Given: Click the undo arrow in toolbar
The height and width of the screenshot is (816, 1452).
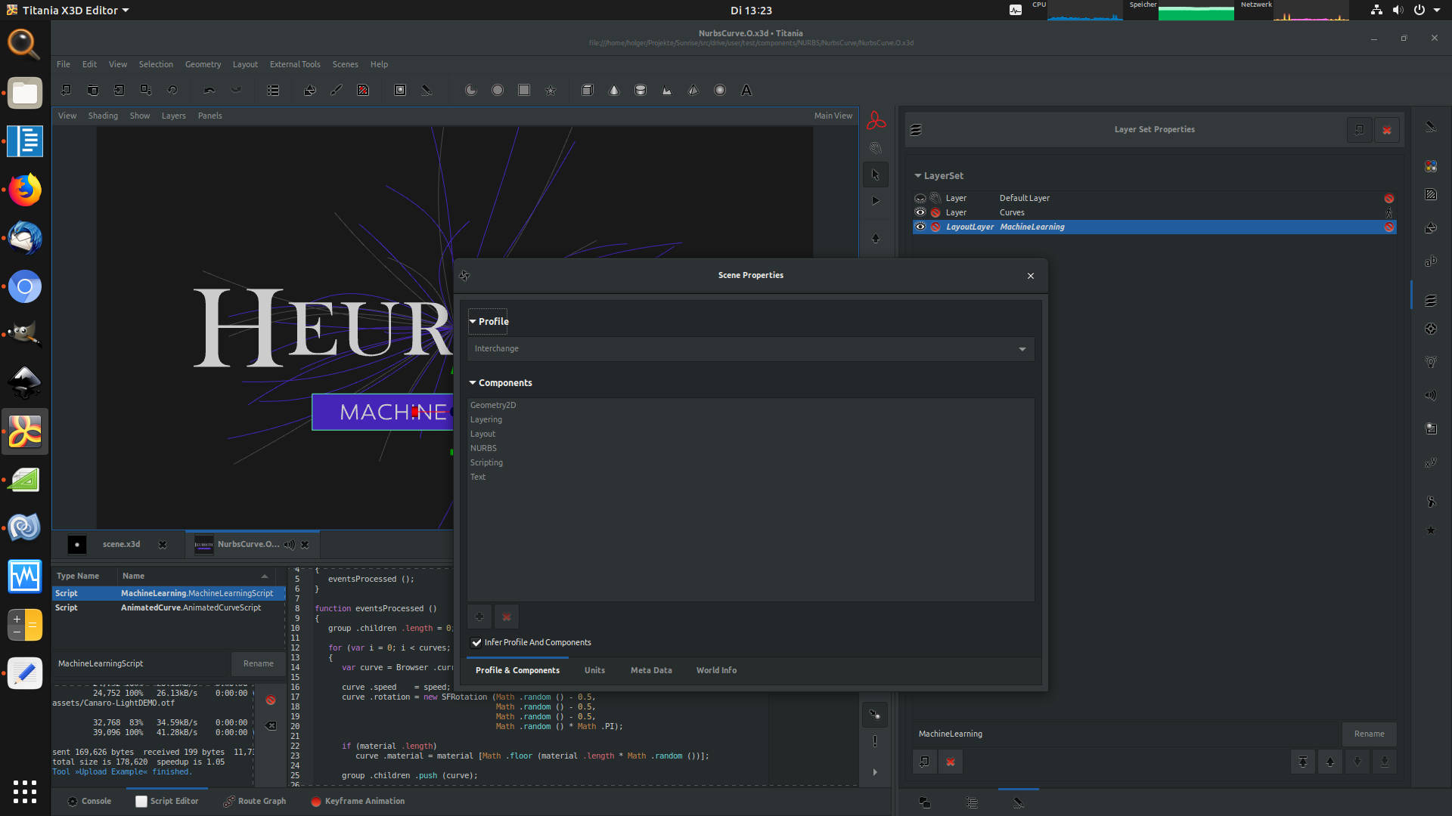Looking at the screenshot, I should coord(209,91).
